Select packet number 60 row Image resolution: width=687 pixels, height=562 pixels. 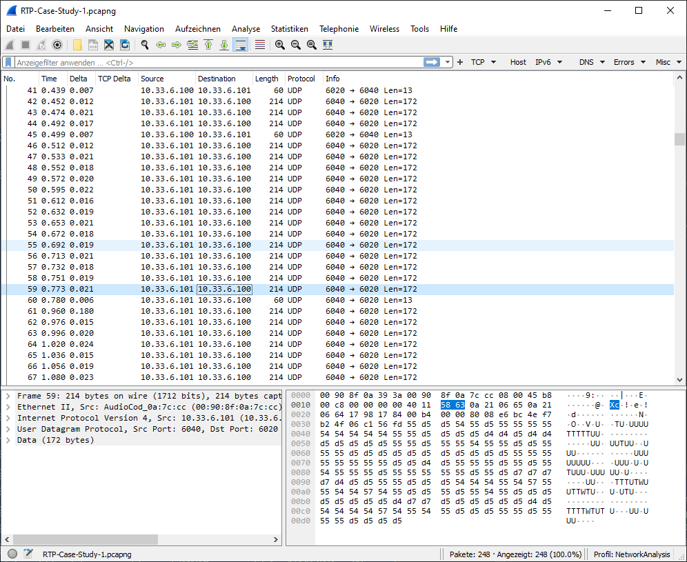pyautogui.click(x=337, y=300)
